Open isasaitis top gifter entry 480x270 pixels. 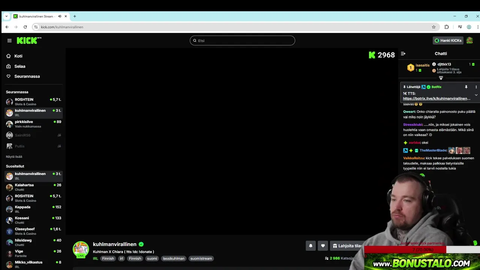pyautogui.click(x=418, y=67)
